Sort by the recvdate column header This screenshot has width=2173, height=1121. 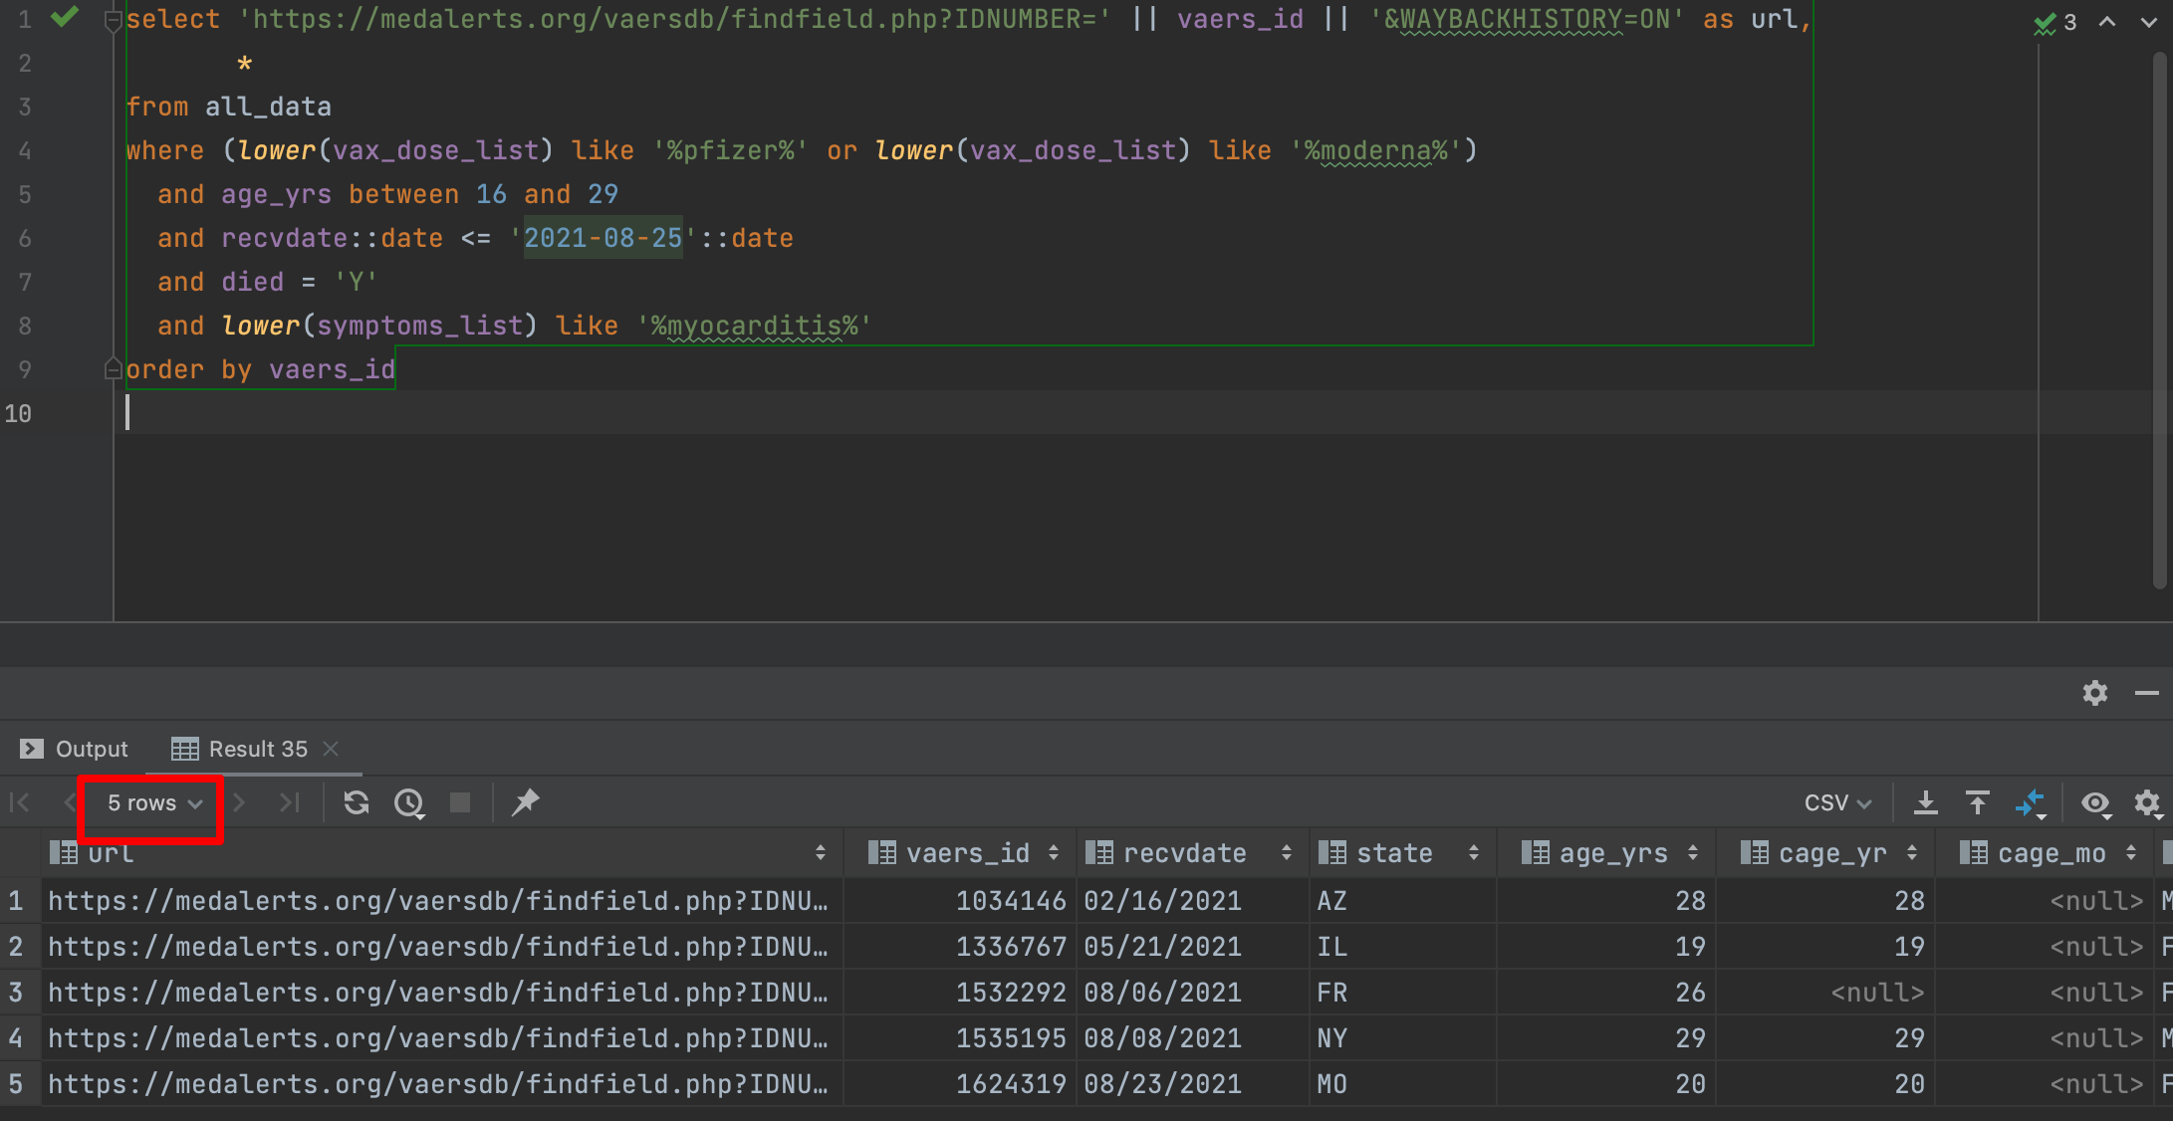[1191, 853]
